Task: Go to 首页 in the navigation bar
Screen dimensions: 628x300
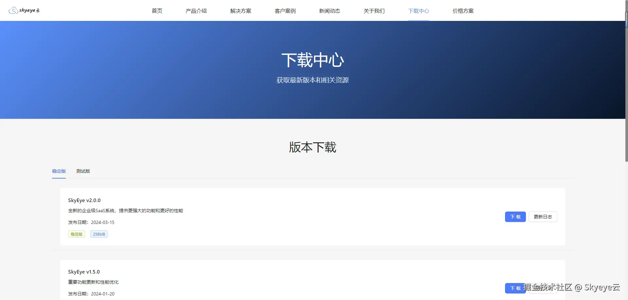Action: (x=157, y=11)
